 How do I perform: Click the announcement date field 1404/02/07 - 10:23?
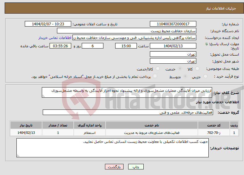48,24
